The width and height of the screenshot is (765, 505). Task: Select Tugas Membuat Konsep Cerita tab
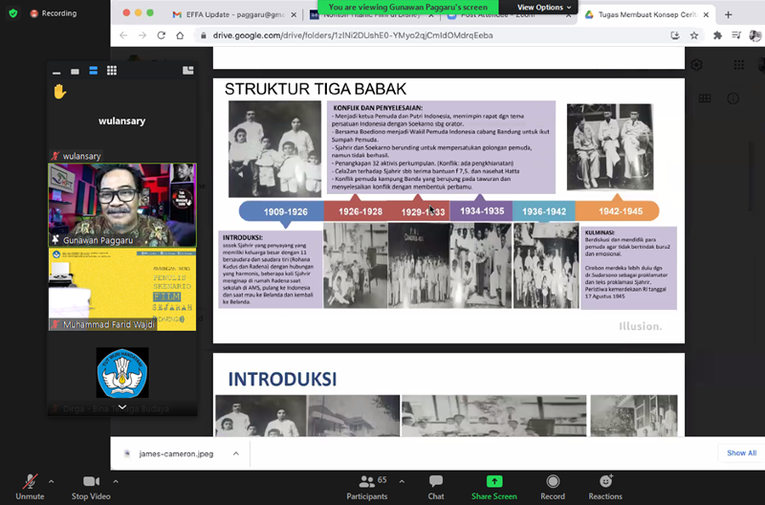648,14
